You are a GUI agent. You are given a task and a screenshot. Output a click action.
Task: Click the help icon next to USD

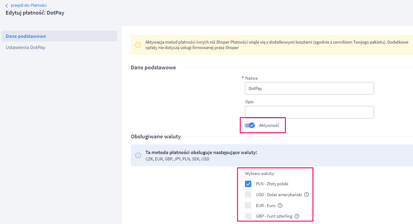tap(306, 195)
